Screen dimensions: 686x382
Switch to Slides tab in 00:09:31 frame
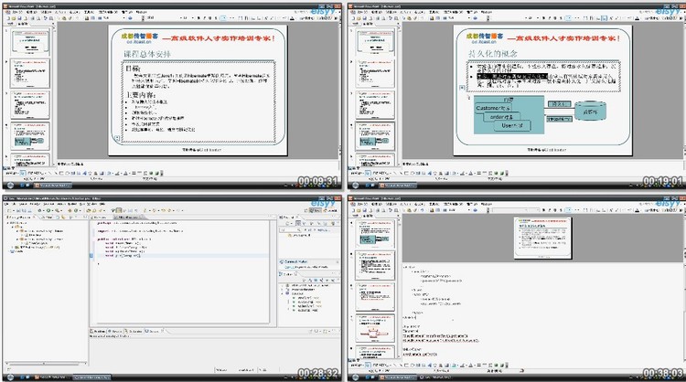23,24
